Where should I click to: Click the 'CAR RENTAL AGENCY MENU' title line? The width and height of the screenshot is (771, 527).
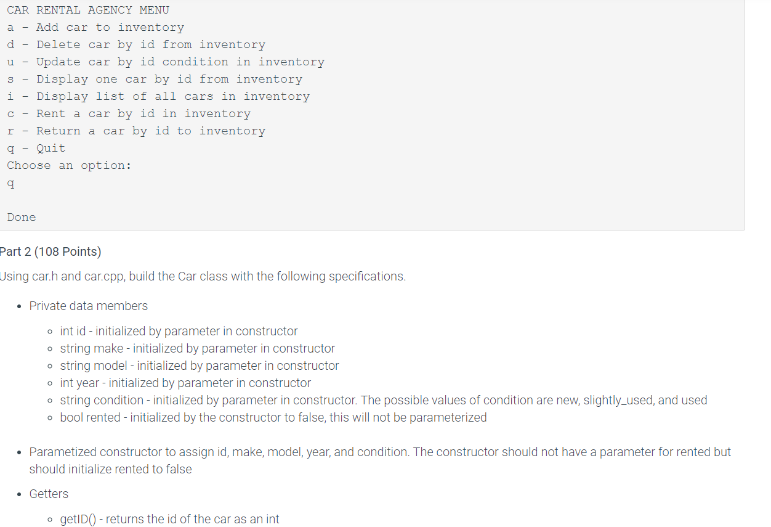(88, 10)
